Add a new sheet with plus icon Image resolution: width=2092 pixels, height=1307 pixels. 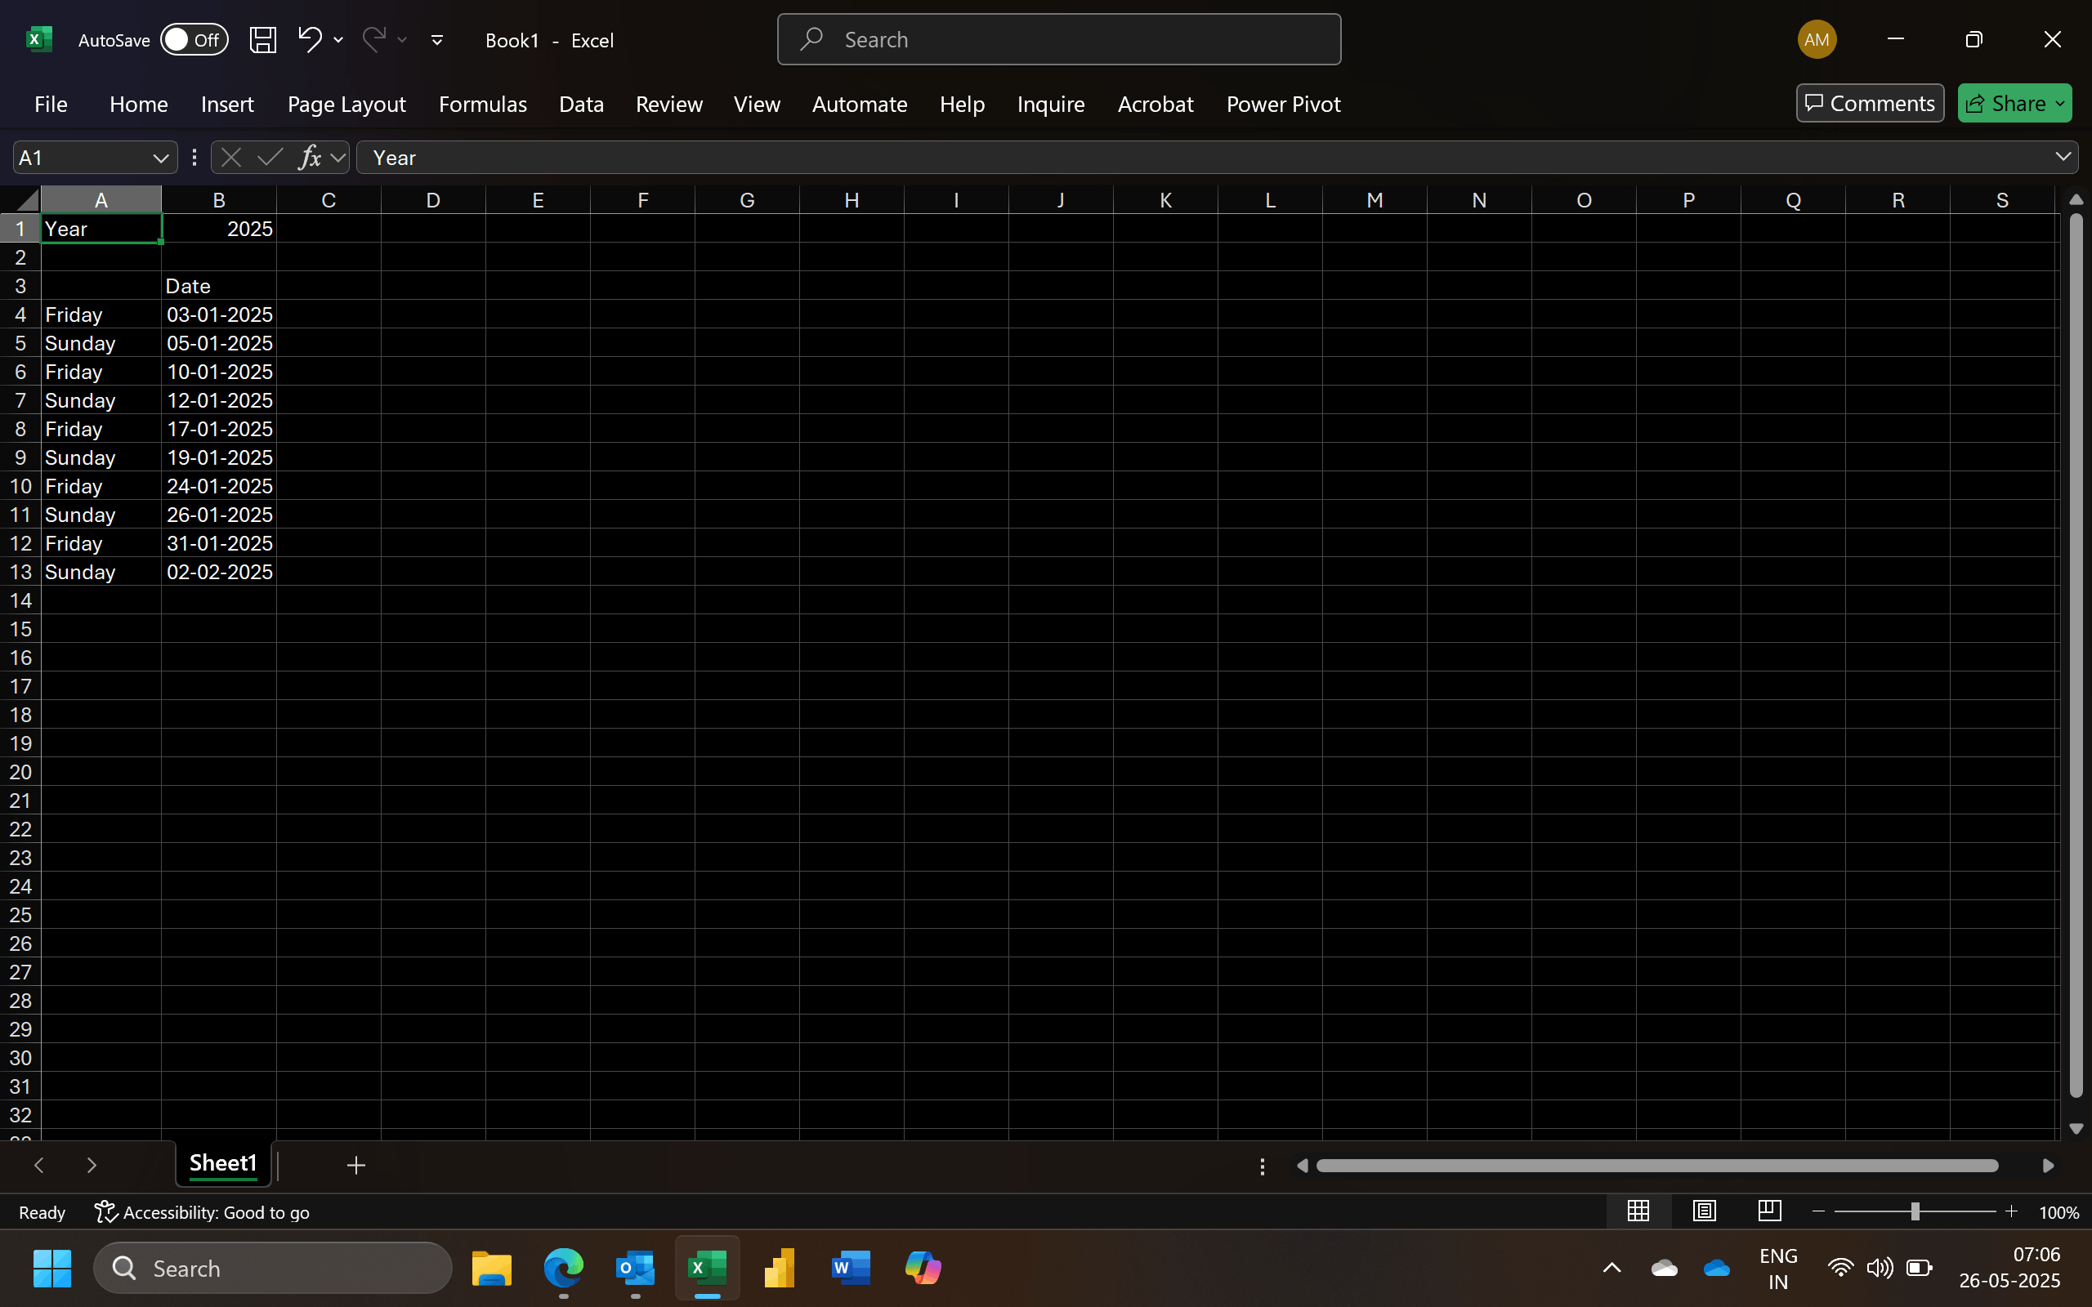click(x=355, y=1165)
